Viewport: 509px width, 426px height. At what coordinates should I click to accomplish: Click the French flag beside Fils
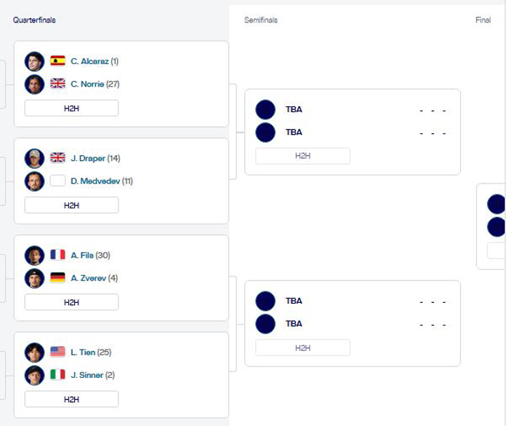click(57, 255)
